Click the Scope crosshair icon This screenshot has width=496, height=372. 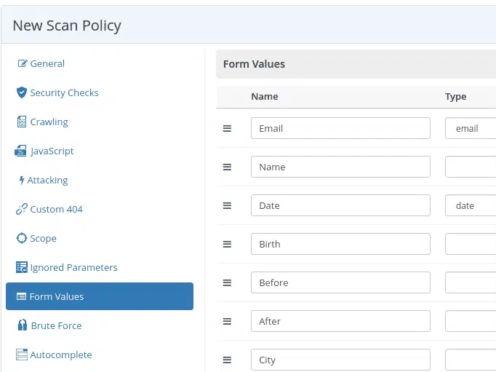pos(22,238)
